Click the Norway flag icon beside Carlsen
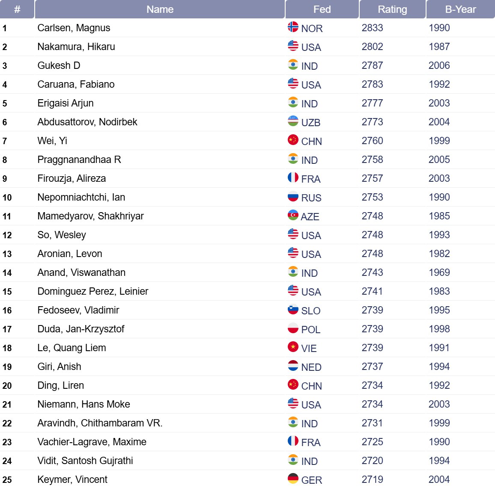 [293, 27]
